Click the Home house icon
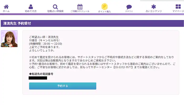184x105 pixels. coord(6,7)
